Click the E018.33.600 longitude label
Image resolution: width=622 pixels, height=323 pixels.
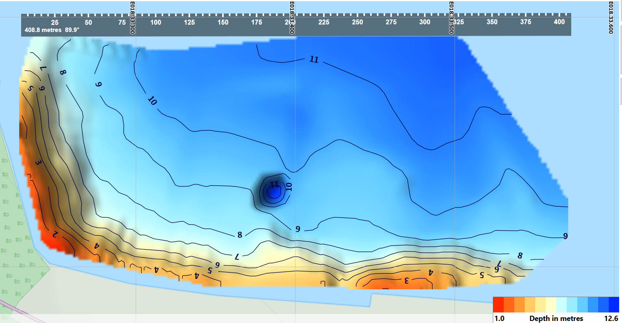coord(610,18)
